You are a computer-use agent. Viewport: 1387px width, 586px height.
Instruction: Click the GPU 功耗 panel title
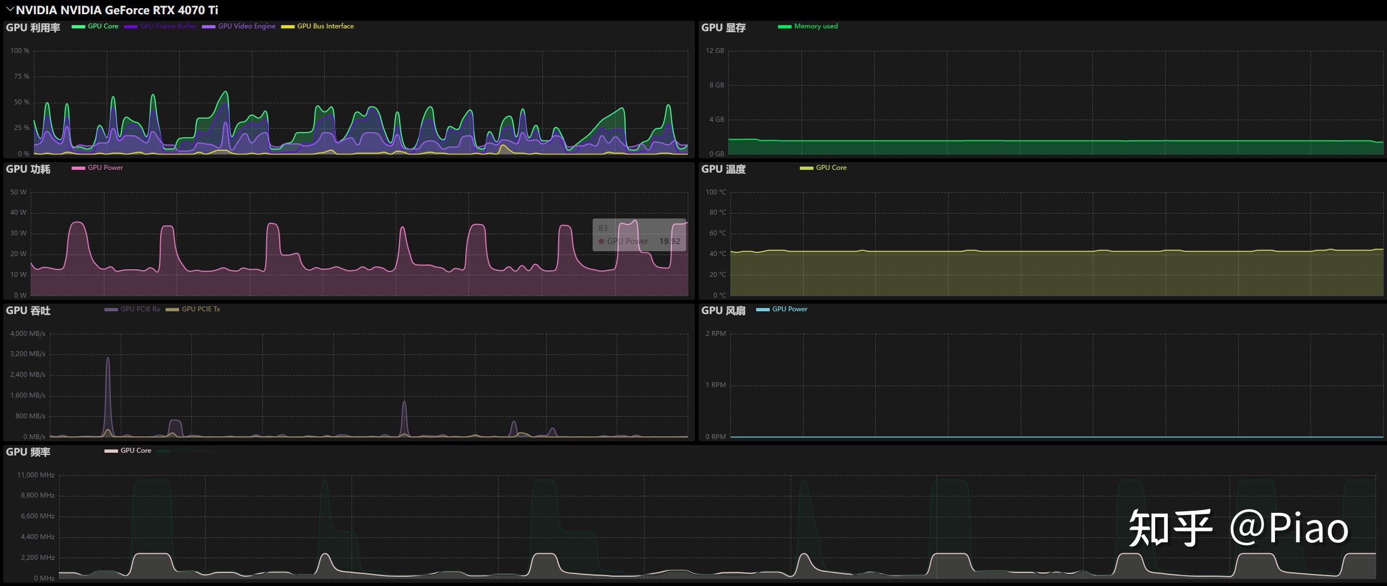click(28, 169)
